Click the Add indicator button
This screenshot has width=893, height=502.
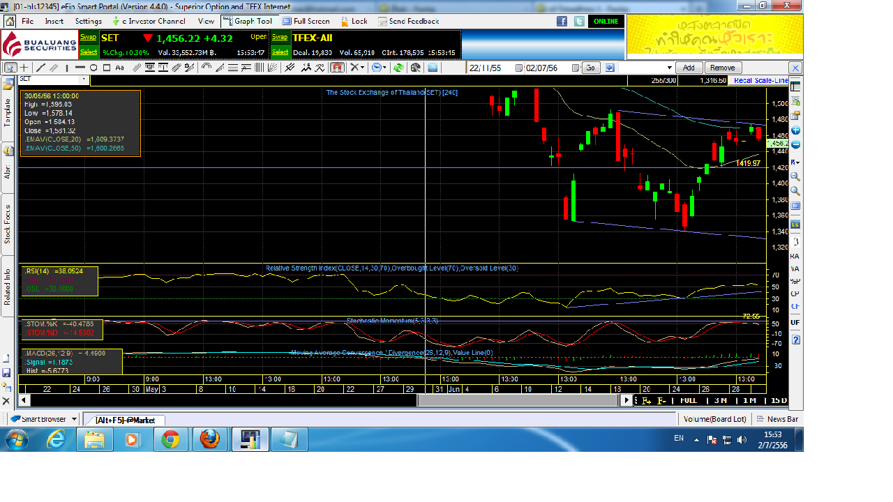(x=689, y=68)
